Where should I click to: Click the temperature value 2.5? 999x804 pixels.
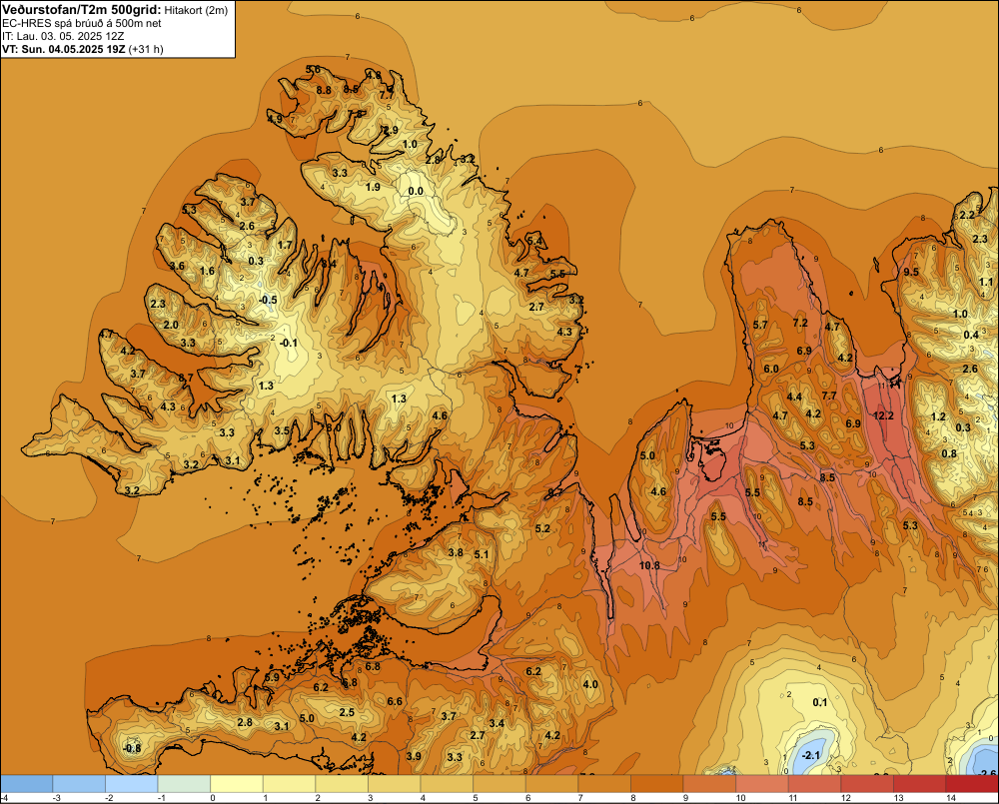[x=347, y=712]
